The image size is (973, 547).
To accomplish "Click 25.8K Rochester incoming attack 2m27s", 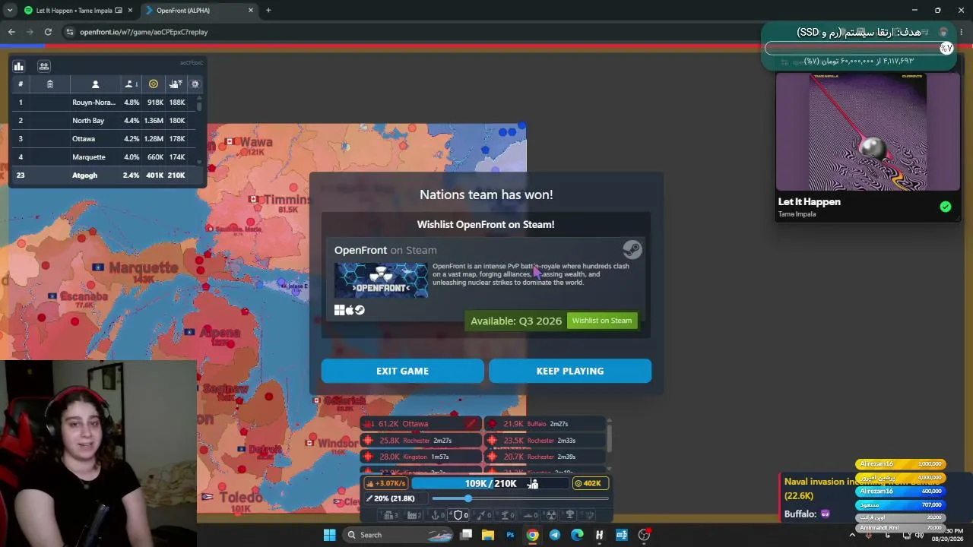I will pyautogui.click(x=421, y=441).
